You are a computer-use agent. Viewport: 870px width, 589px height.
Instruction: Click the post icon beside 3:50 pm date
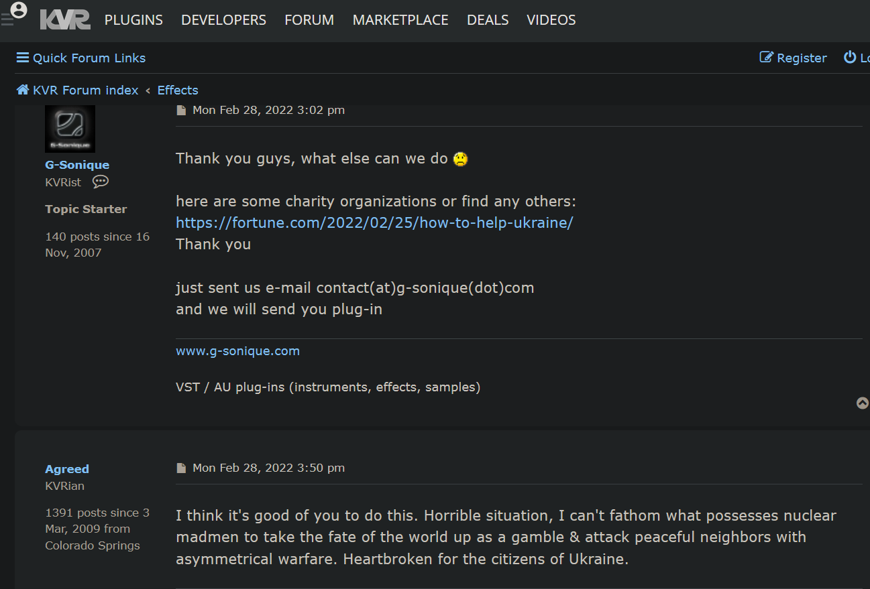[181, 468]
